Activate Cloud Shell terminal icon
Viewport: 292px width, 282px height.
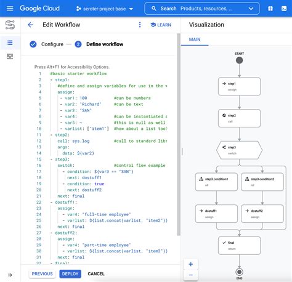pyautogui.click(x=284, y=9)
